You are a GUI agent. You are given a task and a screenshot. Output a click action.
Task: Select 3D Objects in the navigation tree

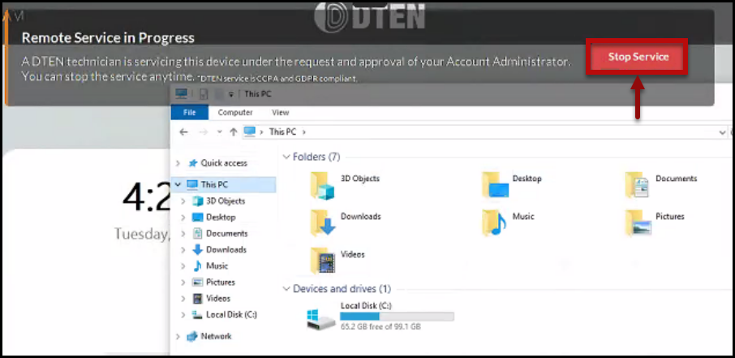coord(226,201)
